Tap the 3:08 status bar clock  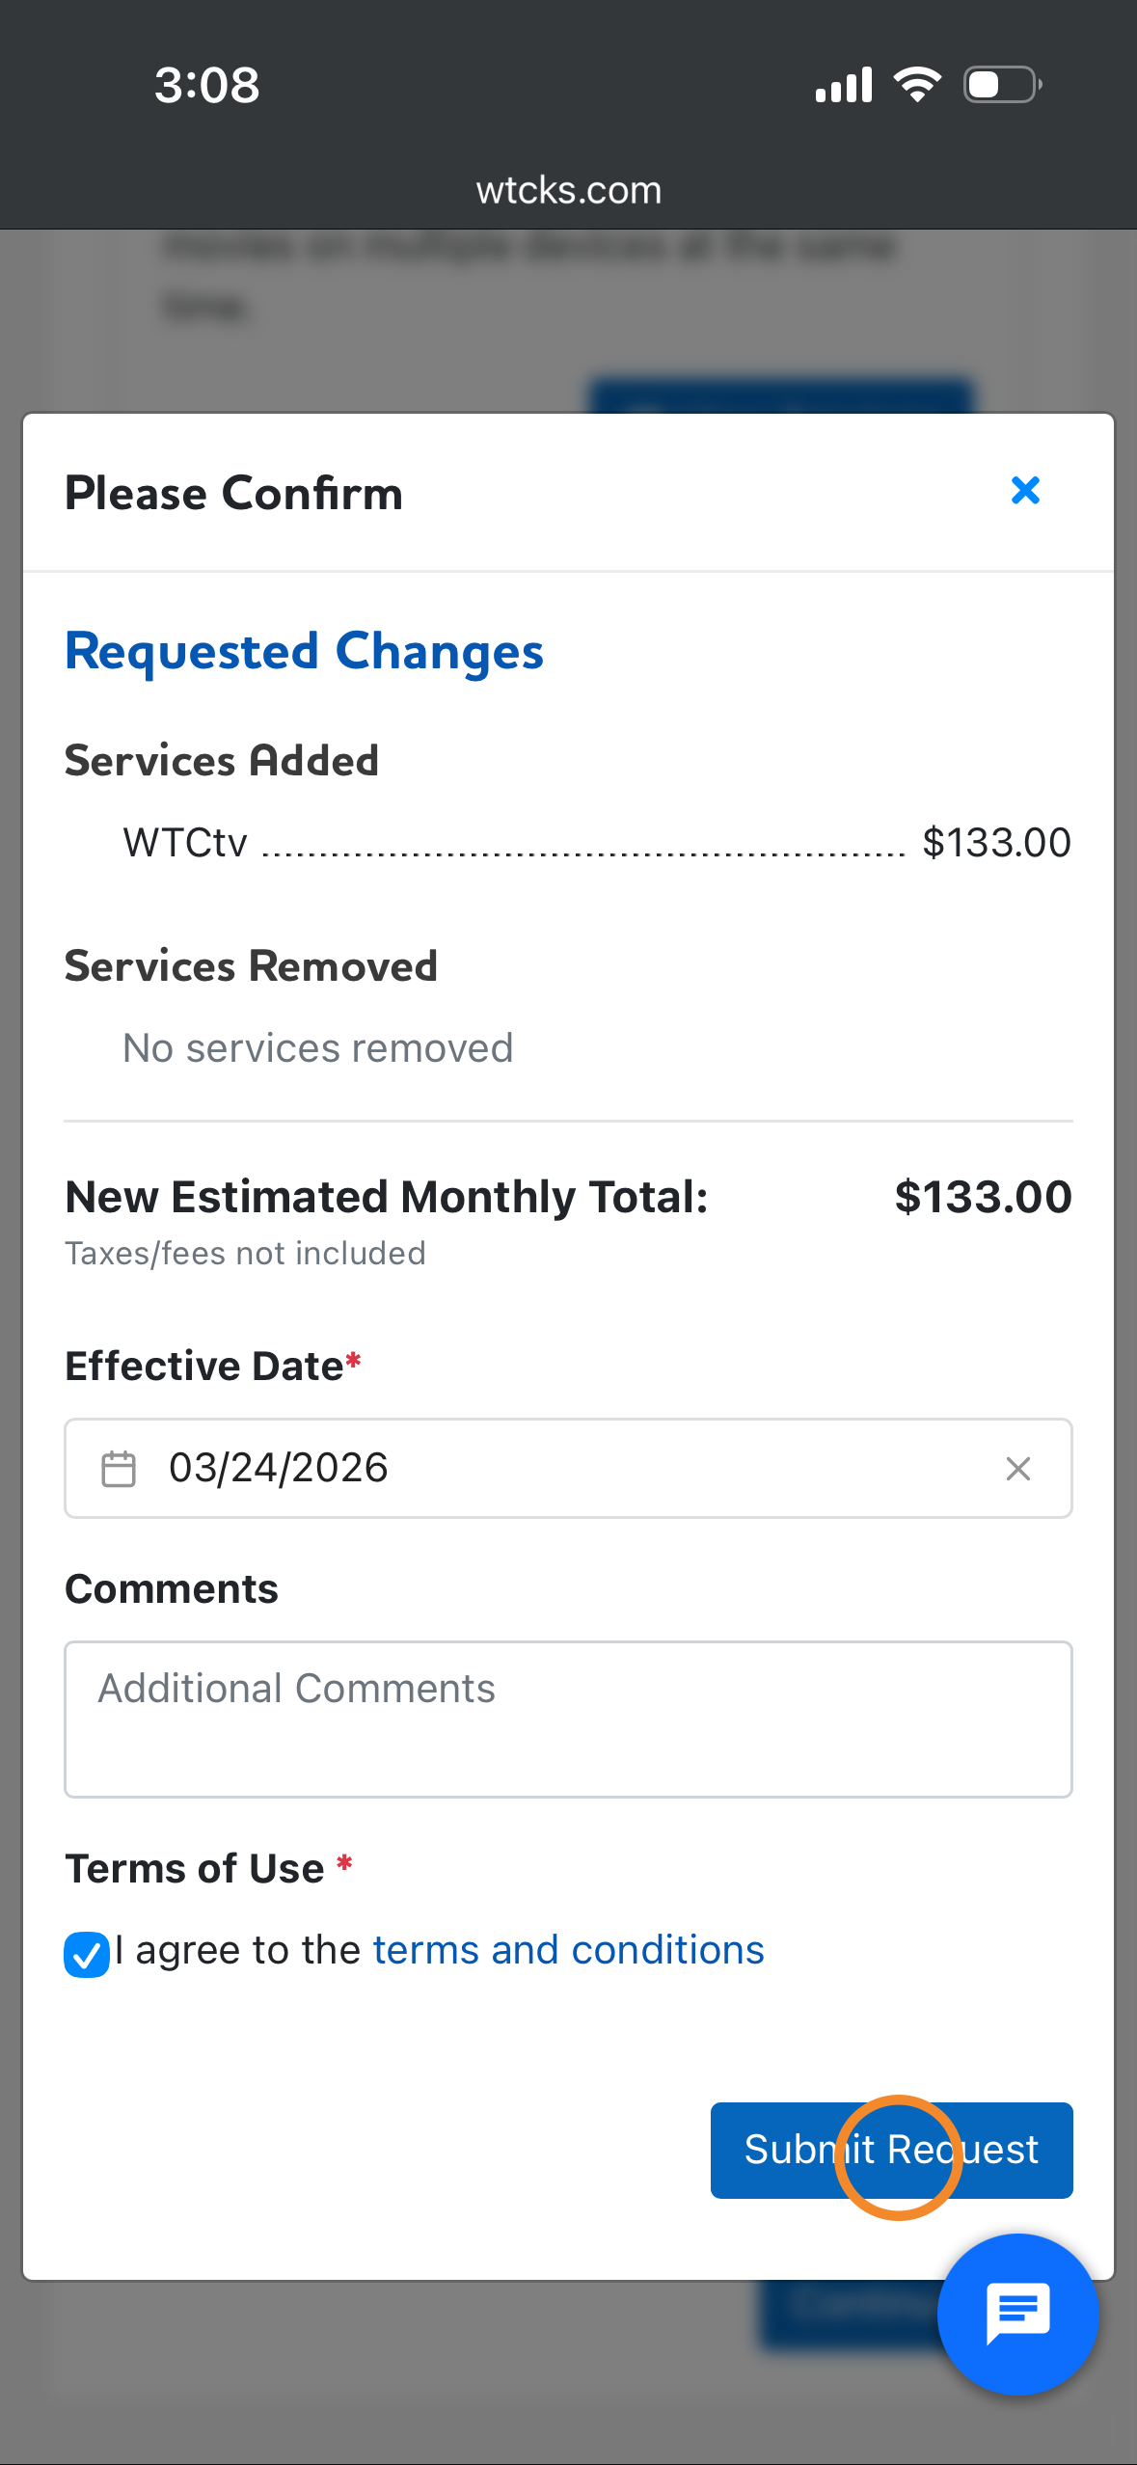click(207, 85)
